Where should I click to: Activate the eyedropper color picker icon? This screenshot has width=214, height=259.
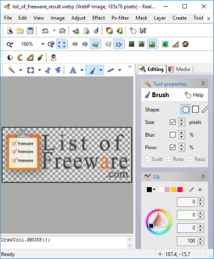[x=191, y=189]
